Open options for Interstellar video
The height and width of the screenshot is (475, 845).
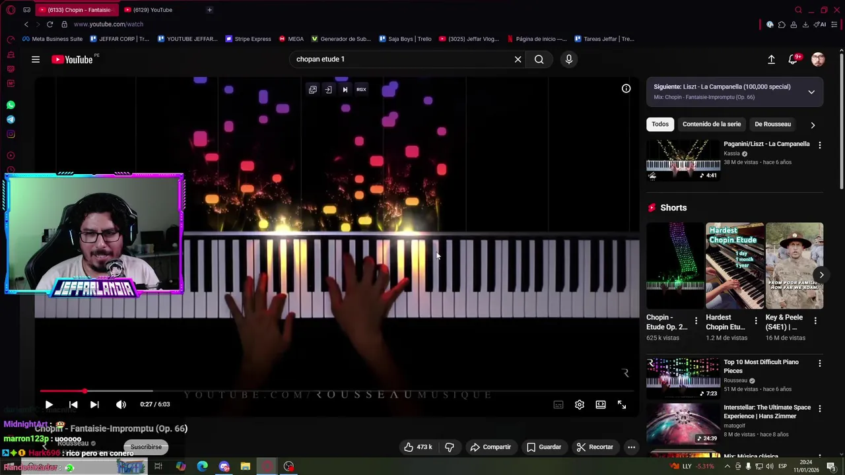(820, 408)
